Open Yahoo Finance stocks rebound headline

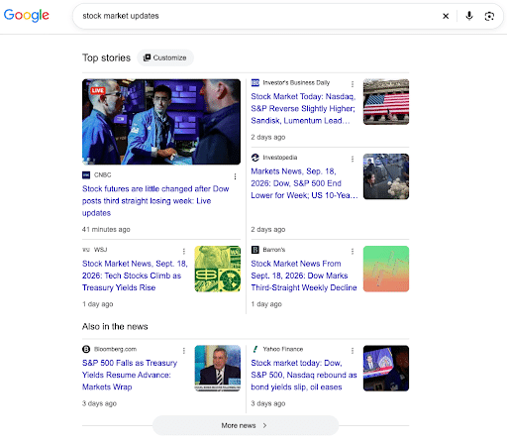coord(304,375)
